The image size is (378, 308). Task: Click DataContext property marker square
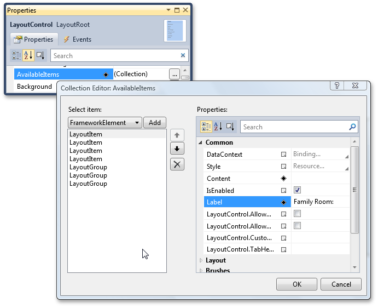283,155
